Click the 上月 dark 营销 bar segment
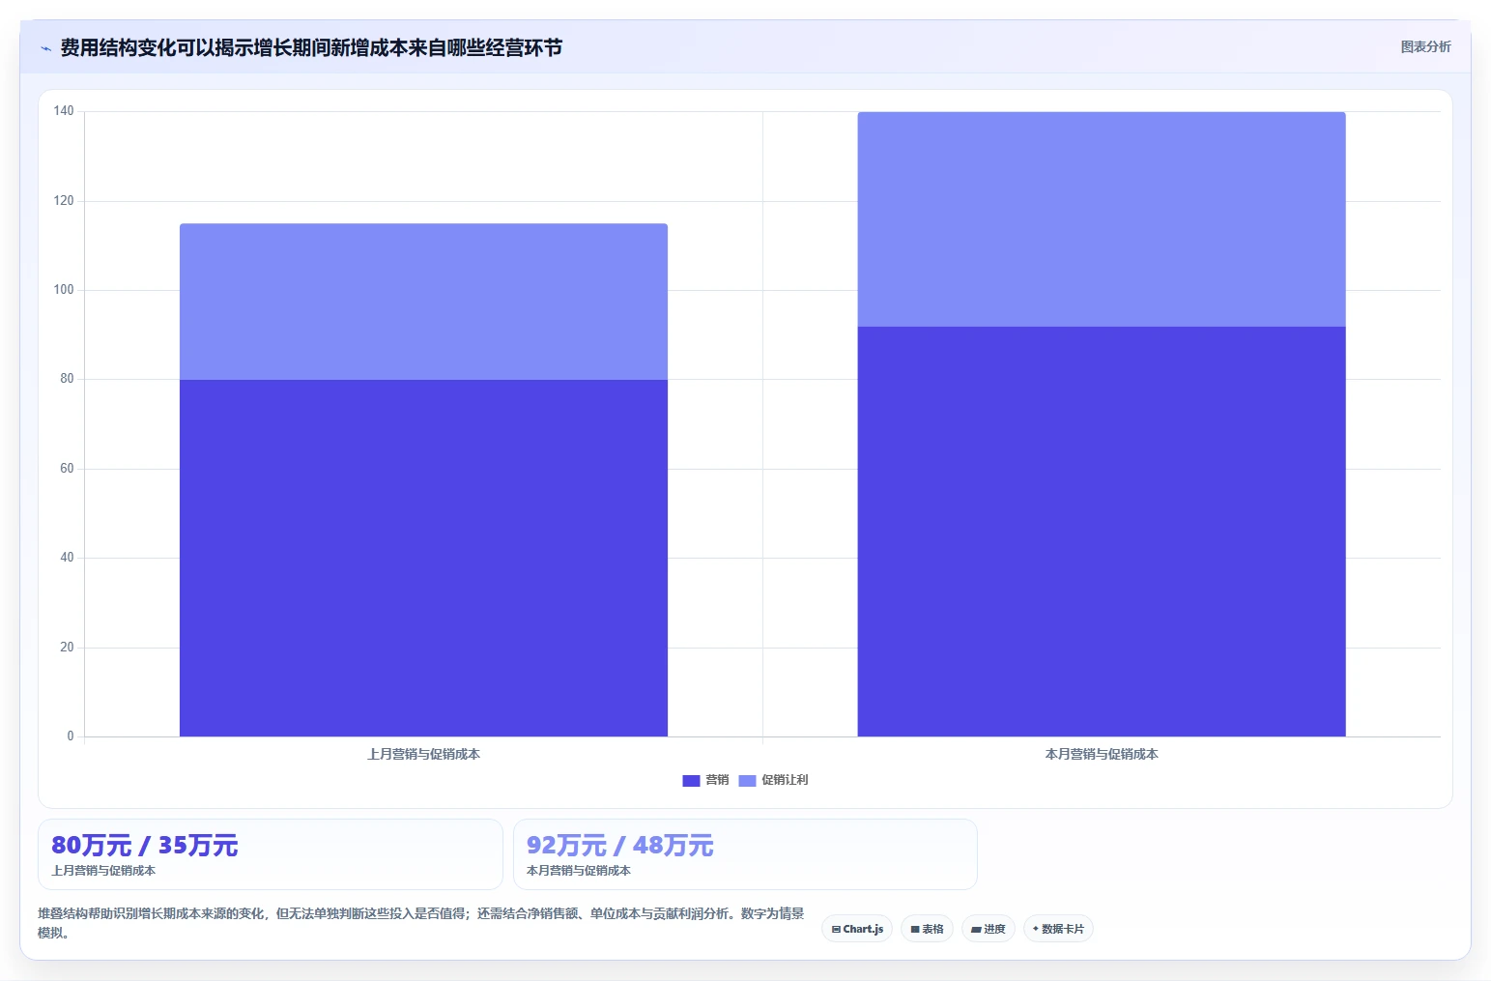Viewport: 1491px width, 981px height. (x=423, y=558)
